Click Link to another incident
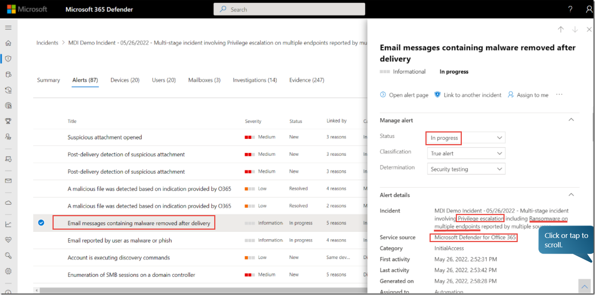 pos(468,95)
